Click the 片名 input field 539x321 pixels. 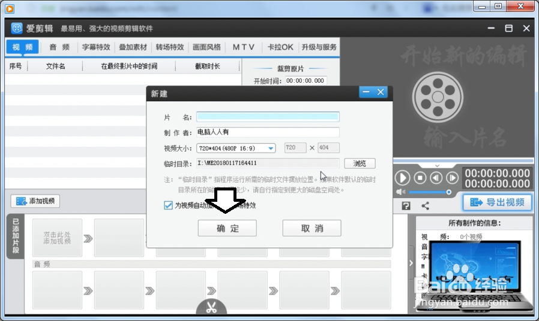[268, 117]
